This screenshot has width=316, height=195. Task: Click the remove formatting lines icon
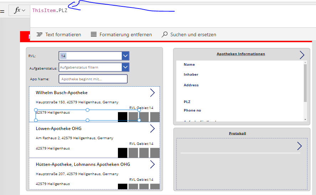pos(93,34)
